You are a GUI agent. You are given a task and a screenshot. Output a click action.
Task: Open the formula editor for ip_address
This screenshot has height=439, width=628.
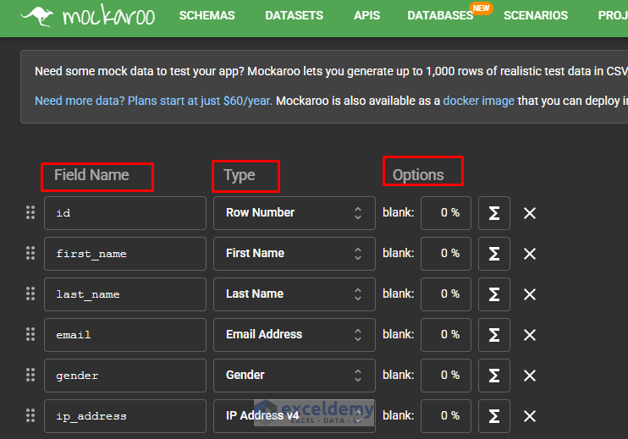[x=493, y=416]
